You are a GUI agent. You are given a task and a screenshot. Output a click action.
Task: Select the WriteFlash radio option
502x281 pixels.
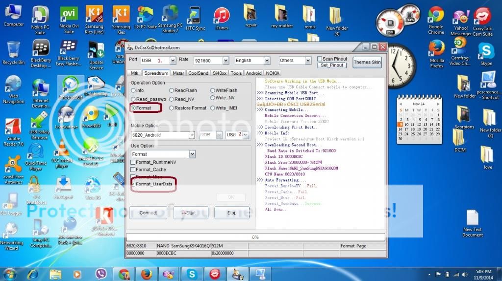point(212,90)
